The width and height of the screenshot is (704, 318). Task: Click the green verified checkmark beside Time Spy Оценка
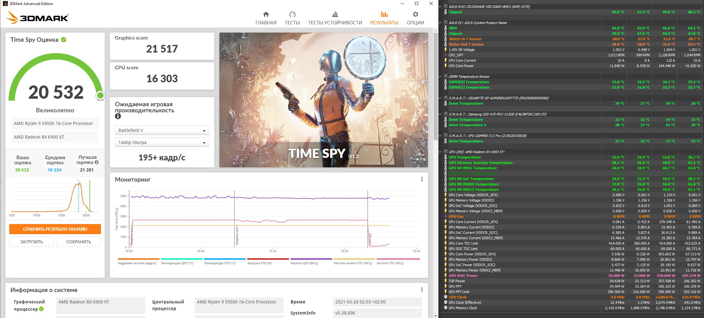click(64, 40)
